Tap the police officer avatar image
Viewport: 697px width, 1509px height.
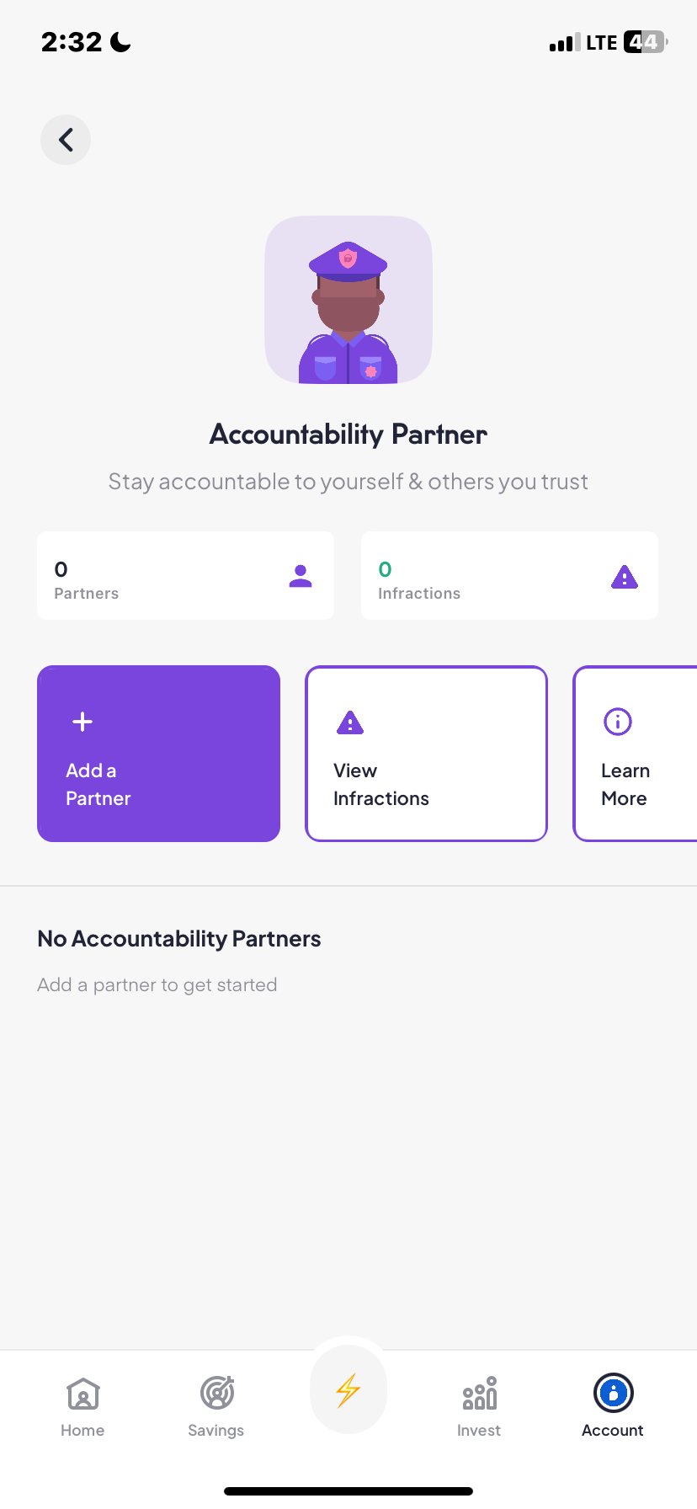[x=348, y=301]
